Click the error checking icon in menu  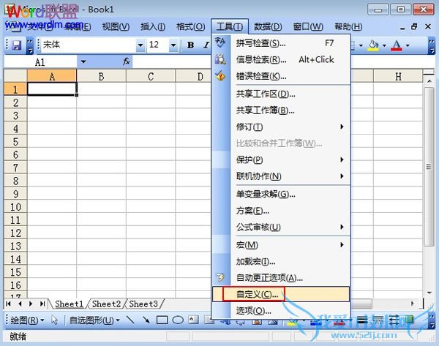[x=220, y=76]
